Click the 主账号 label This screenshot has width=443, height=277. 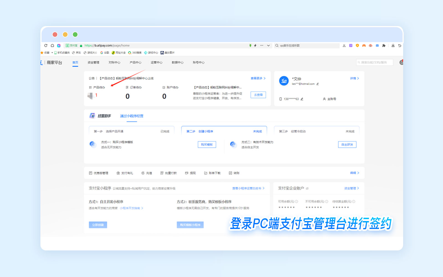click(x=329, y=99)
